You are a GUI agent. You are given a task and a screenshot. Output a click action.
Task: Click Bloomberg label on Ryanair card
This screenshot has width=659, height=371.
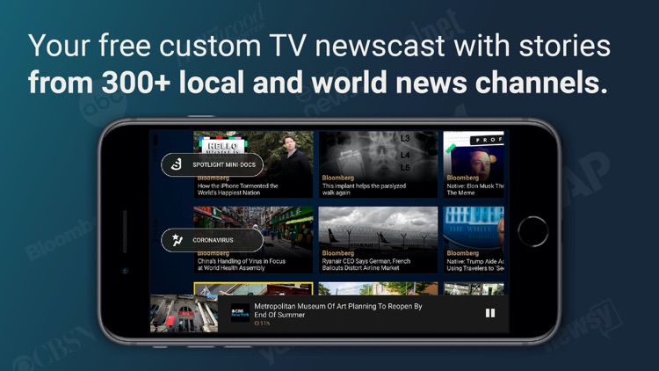tap(338, 253)
